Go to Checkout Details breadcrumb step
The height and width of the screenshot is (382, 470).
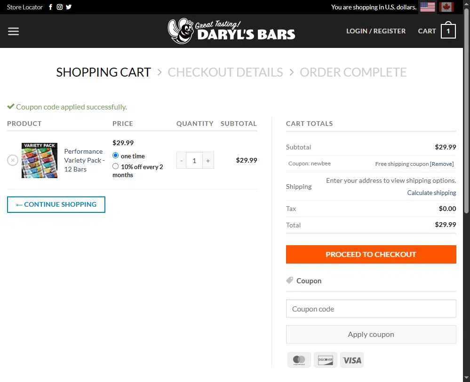tap(225, 72)
